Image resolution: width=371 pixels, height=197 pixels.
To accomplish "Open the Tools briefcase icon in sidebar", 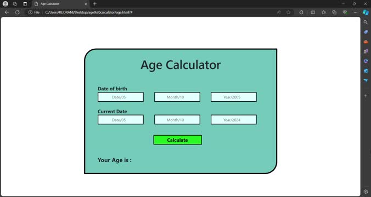I will pyautogui.click(x=366, y=42).
